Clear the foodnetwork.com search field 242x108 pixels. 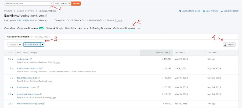point(51,3)
